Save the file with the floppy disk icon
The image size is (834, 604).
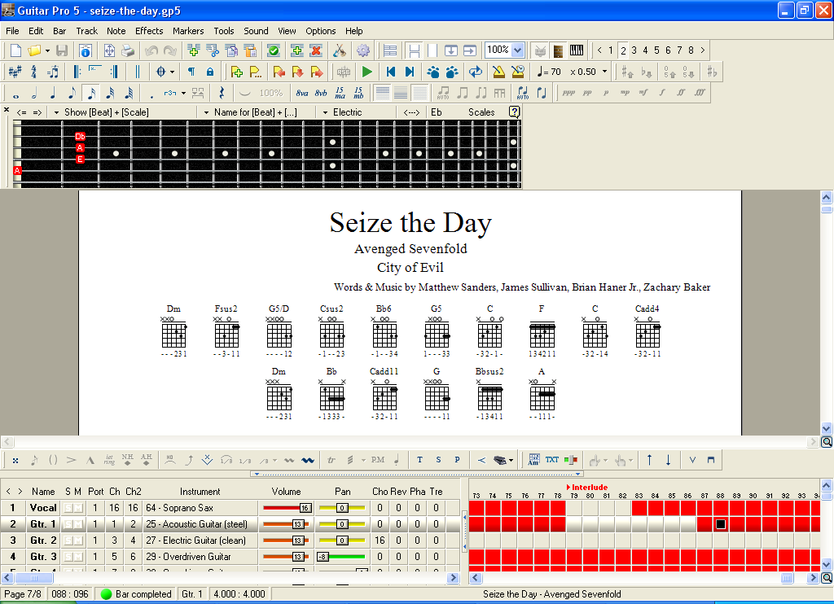coord(62,50)
